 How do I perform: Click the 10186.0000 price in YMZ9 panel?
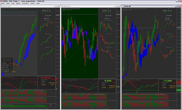point(46,78)
